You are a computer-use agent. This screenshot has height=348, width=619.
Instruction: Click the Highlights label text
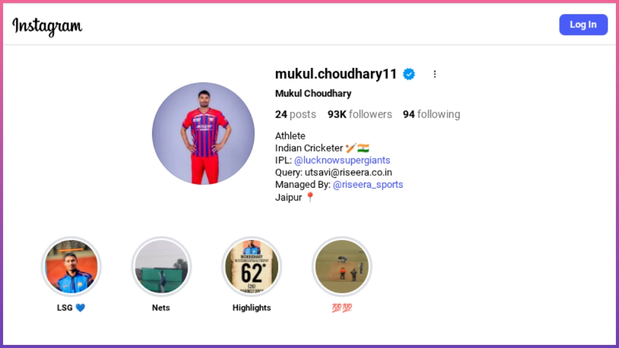click(252, 308)
